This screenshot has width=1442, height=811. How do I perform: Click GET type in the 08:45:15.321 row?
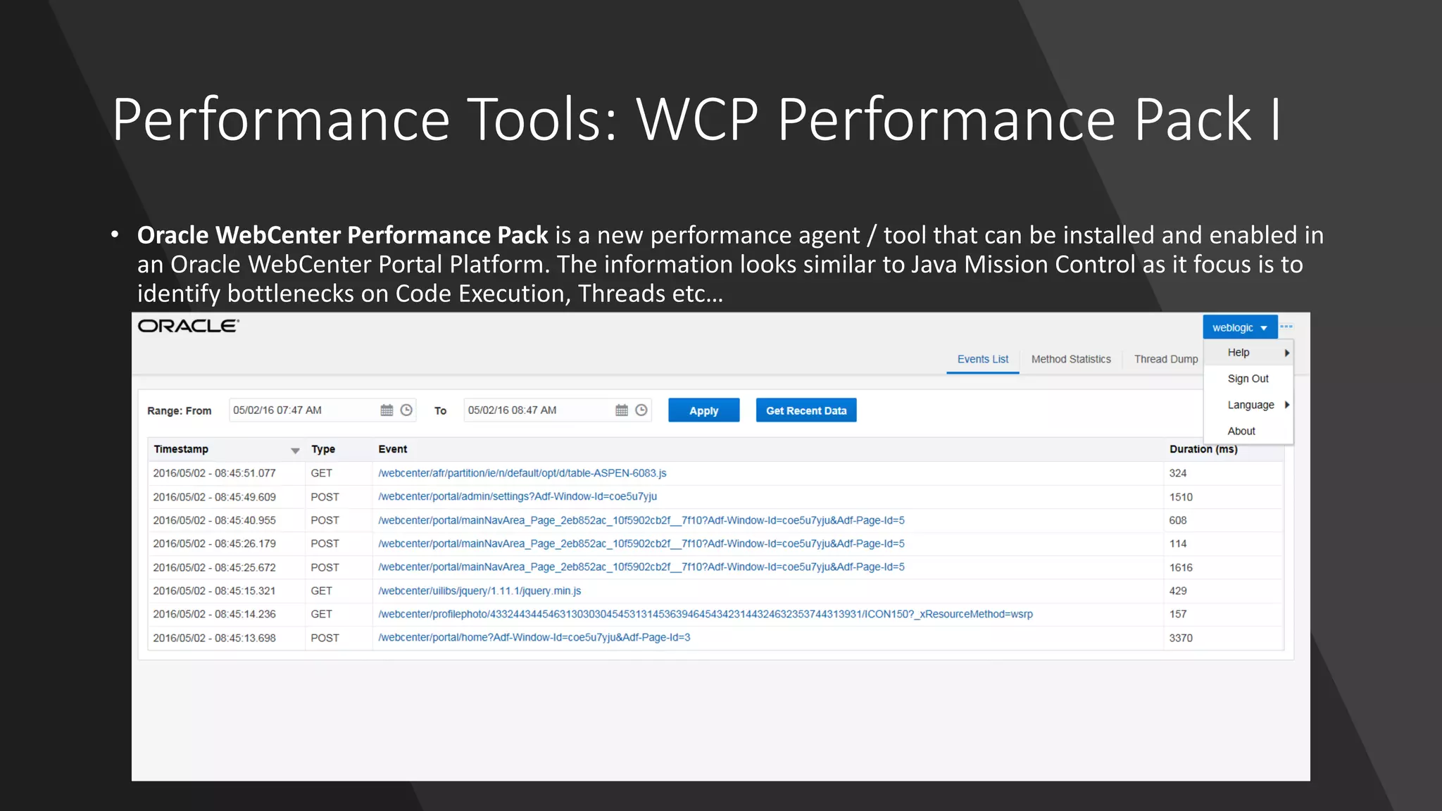(321, 591)
